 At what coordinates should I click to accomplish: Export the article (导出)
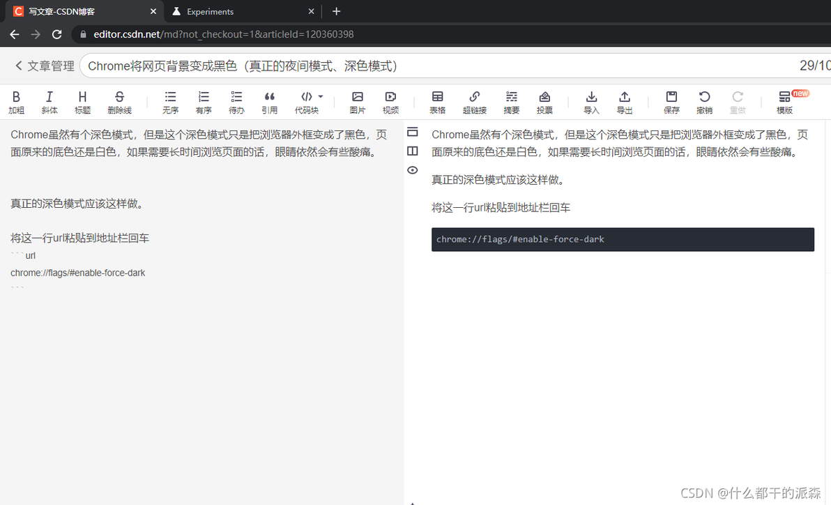[625, 103]
